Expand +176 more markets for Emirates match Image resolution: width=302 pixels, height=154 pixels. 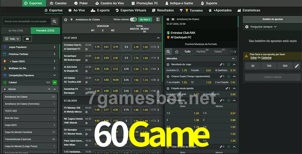155,47
